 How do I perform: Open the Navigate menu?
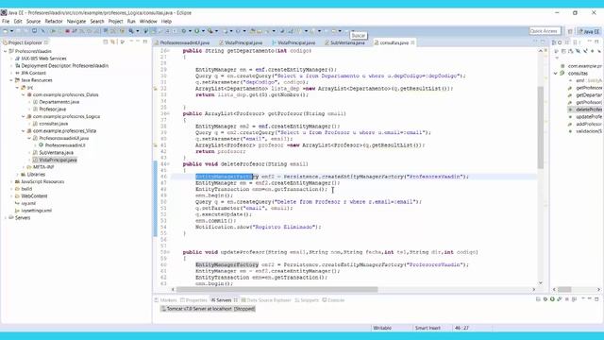click(x=76, y=21)
